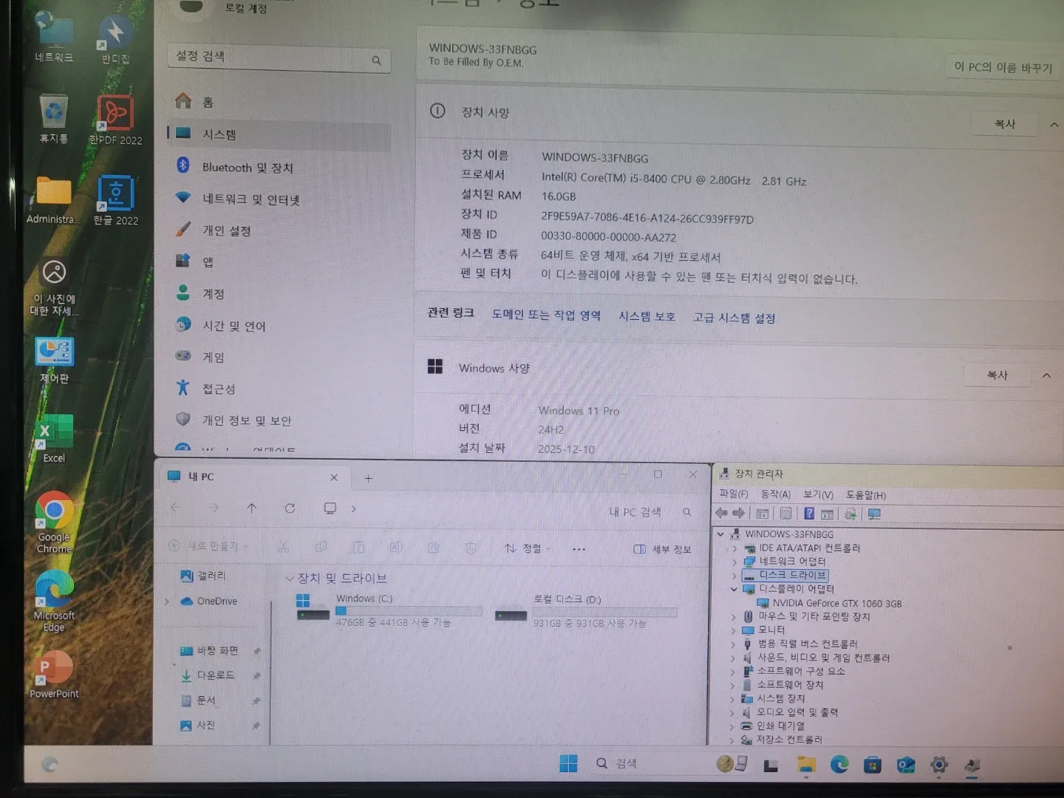Collapse WINDOWS-33FNBGG root in Device Manager
1064x798 pixels.
721,533
